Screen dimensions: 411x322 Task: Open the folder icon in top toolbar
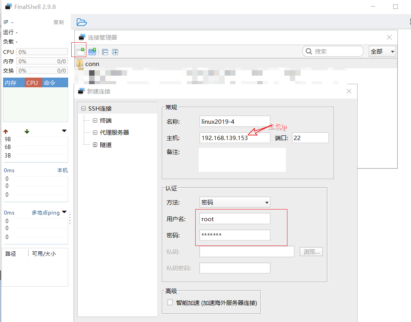(x=81, y=22)
